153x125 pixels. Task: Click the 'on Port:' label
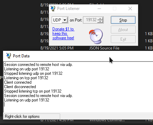pos(76,20)
